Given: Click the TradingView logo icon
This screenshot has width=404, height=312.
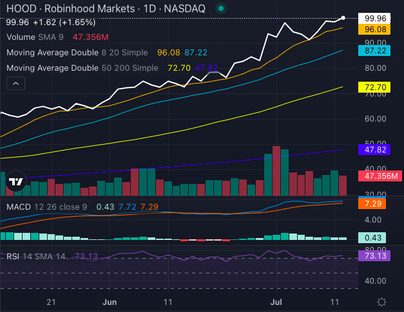Looking at the screenshot, I should (x=15, y=181).
